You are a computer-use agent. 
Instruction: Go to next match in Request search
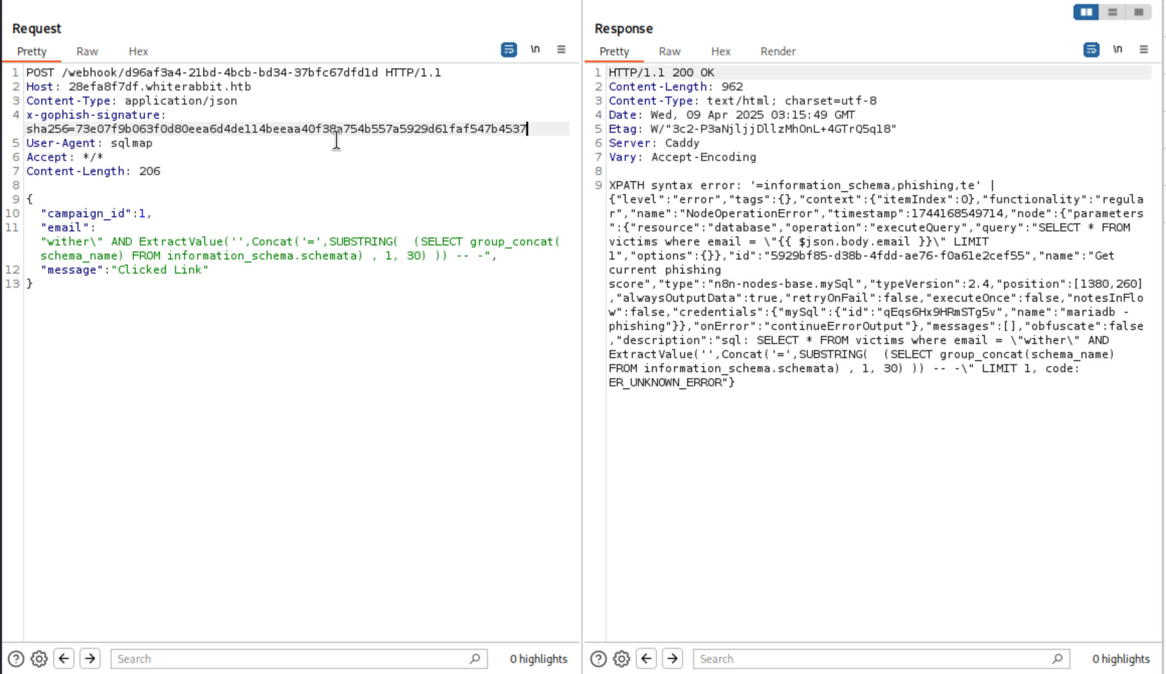(90, 658)
